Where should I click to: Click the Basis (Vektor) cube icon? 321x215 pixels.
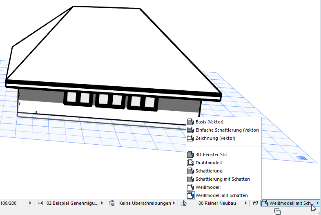(190, 122)
